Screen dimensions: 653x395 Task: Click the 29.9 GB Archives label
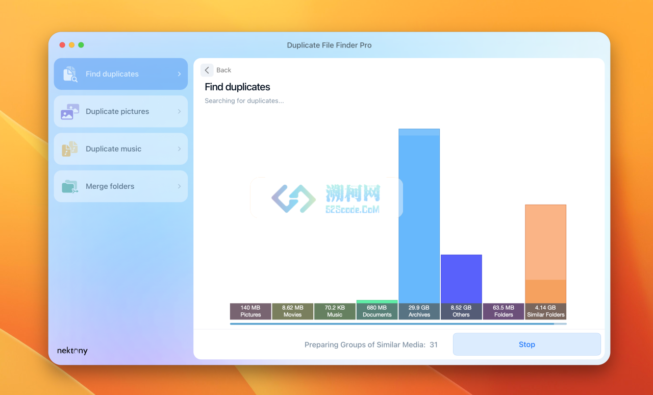point(419,311)
